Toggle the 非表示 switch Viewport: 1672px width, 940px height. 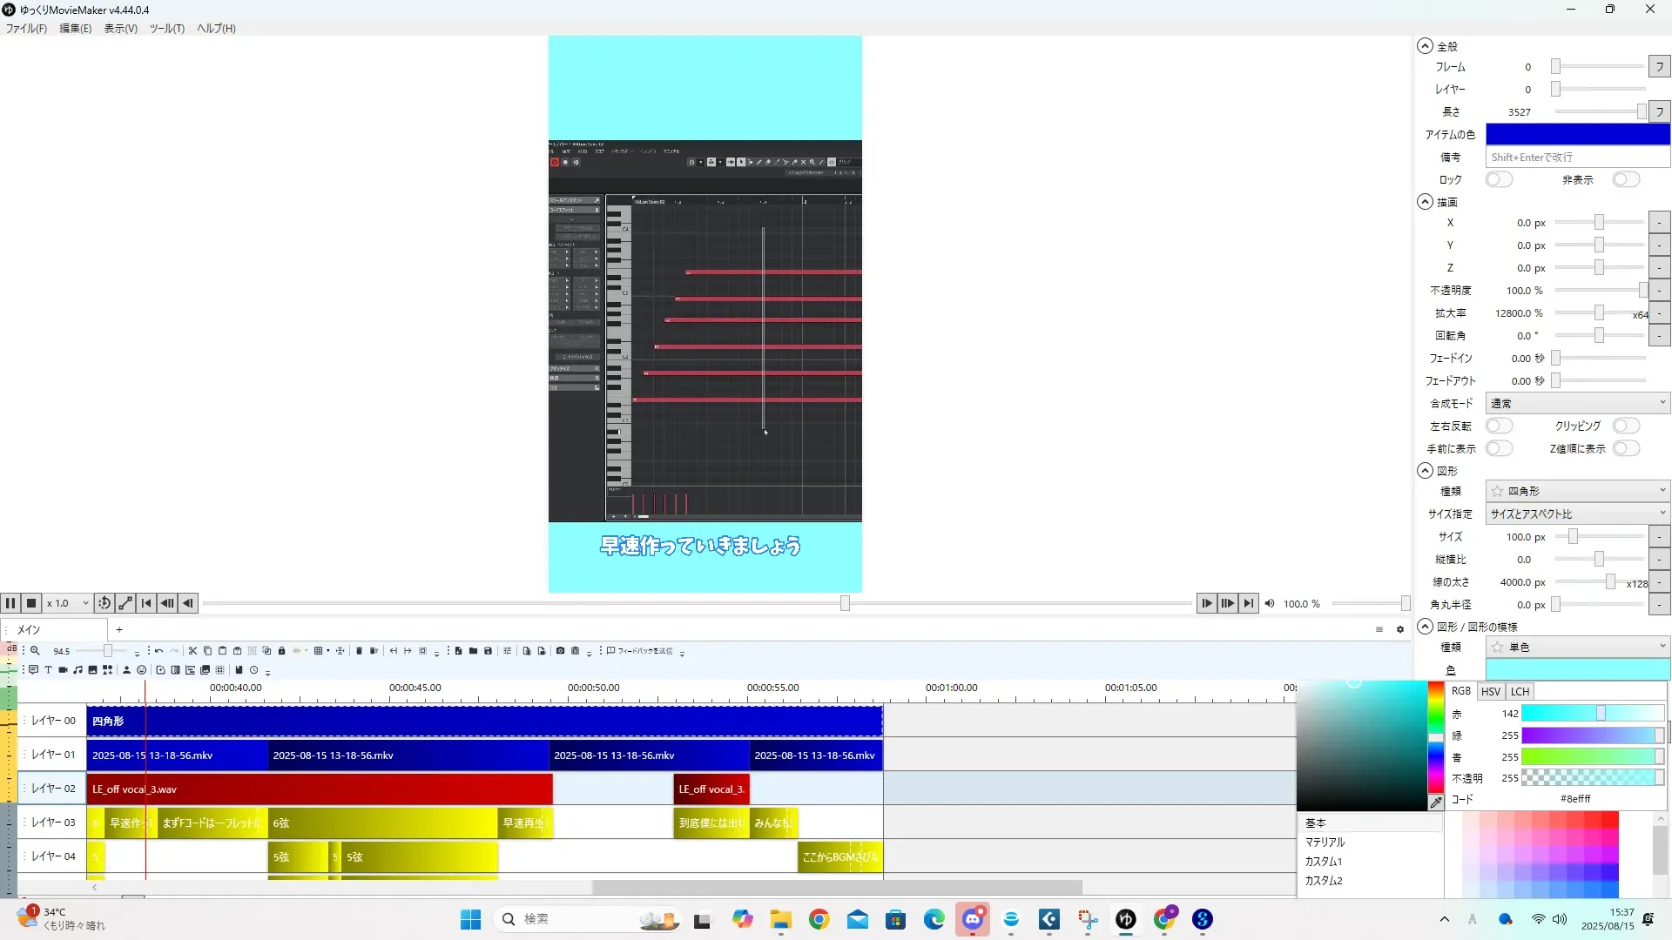click(1625, 179)
